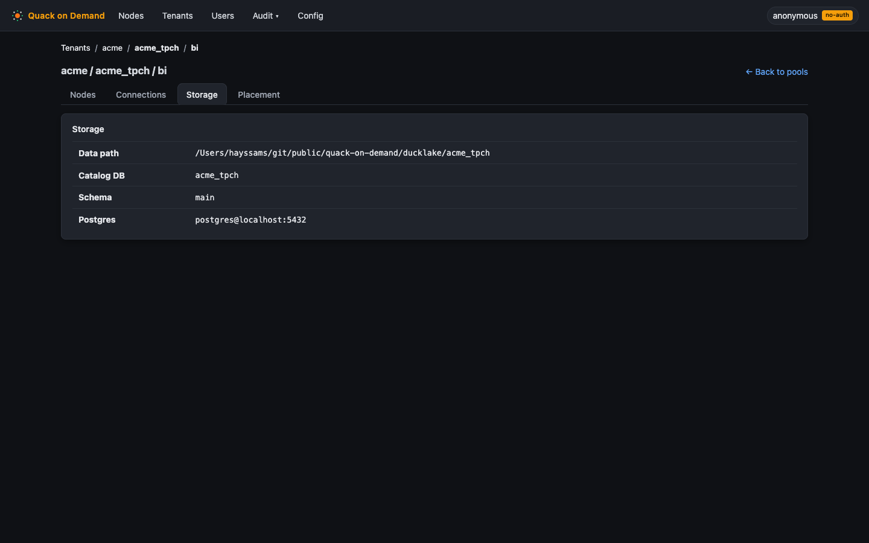Go back using Back to pools link

pyautogui.click(x=777, y=72)
